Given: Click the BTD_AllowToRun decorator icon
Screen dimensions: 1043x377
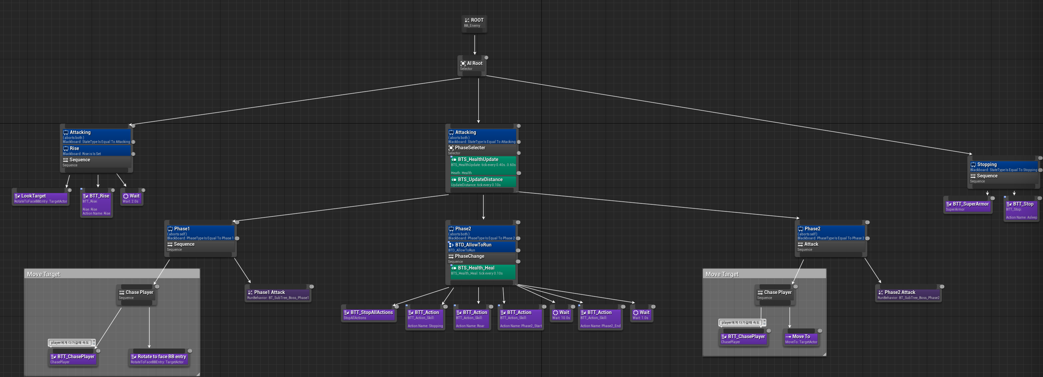Looking at the screenshot, I should [x=451, y=245].
